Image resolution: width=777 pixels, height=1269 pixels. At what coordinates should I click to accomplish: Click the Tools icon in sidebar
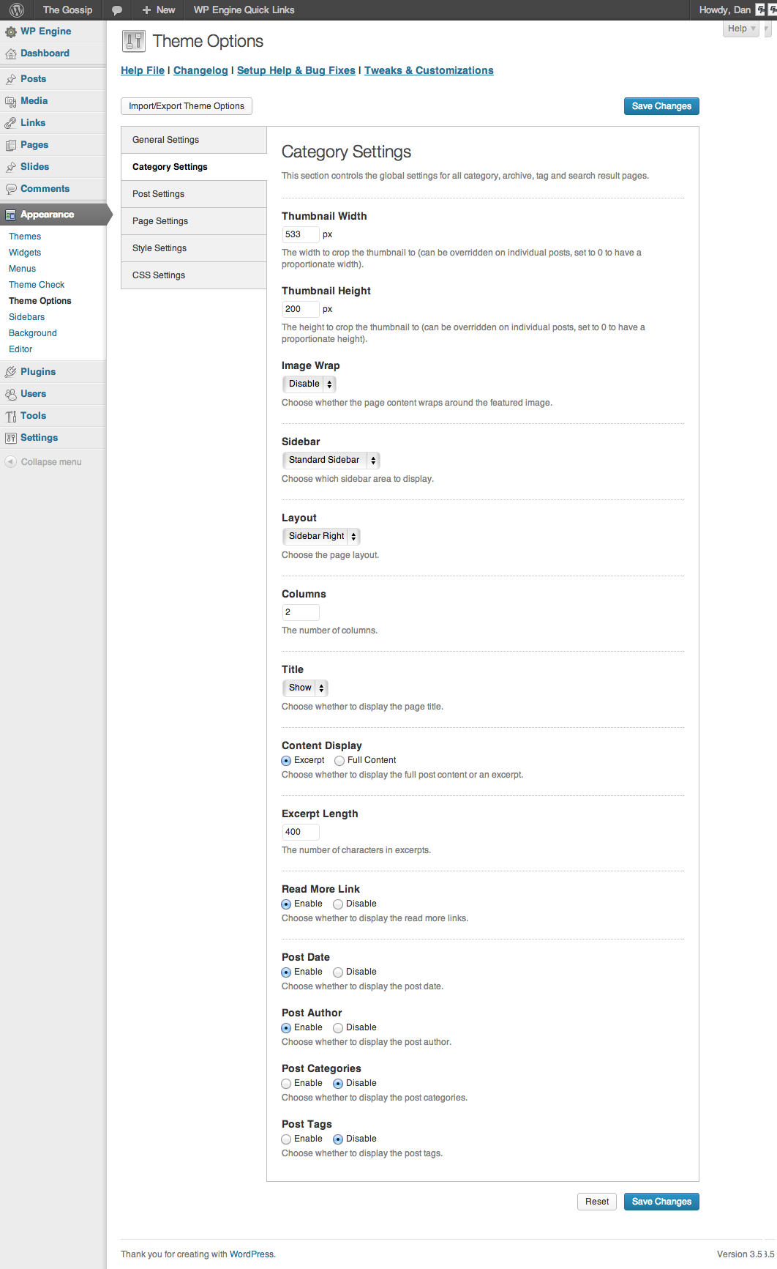click(11, 416)
